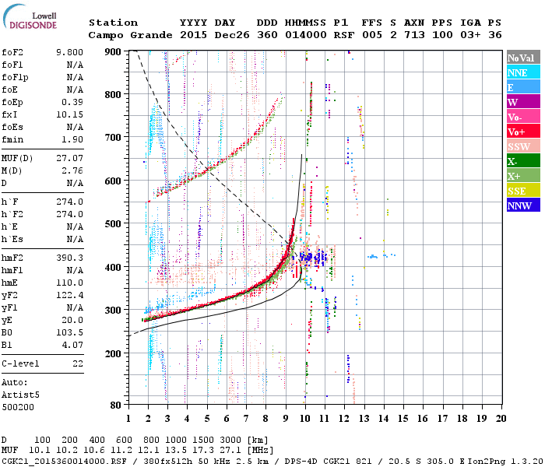Image resolution: width=545 pixels, height=467 pixels.
Task: Click the AXN value 713
Action: (414, 35)
